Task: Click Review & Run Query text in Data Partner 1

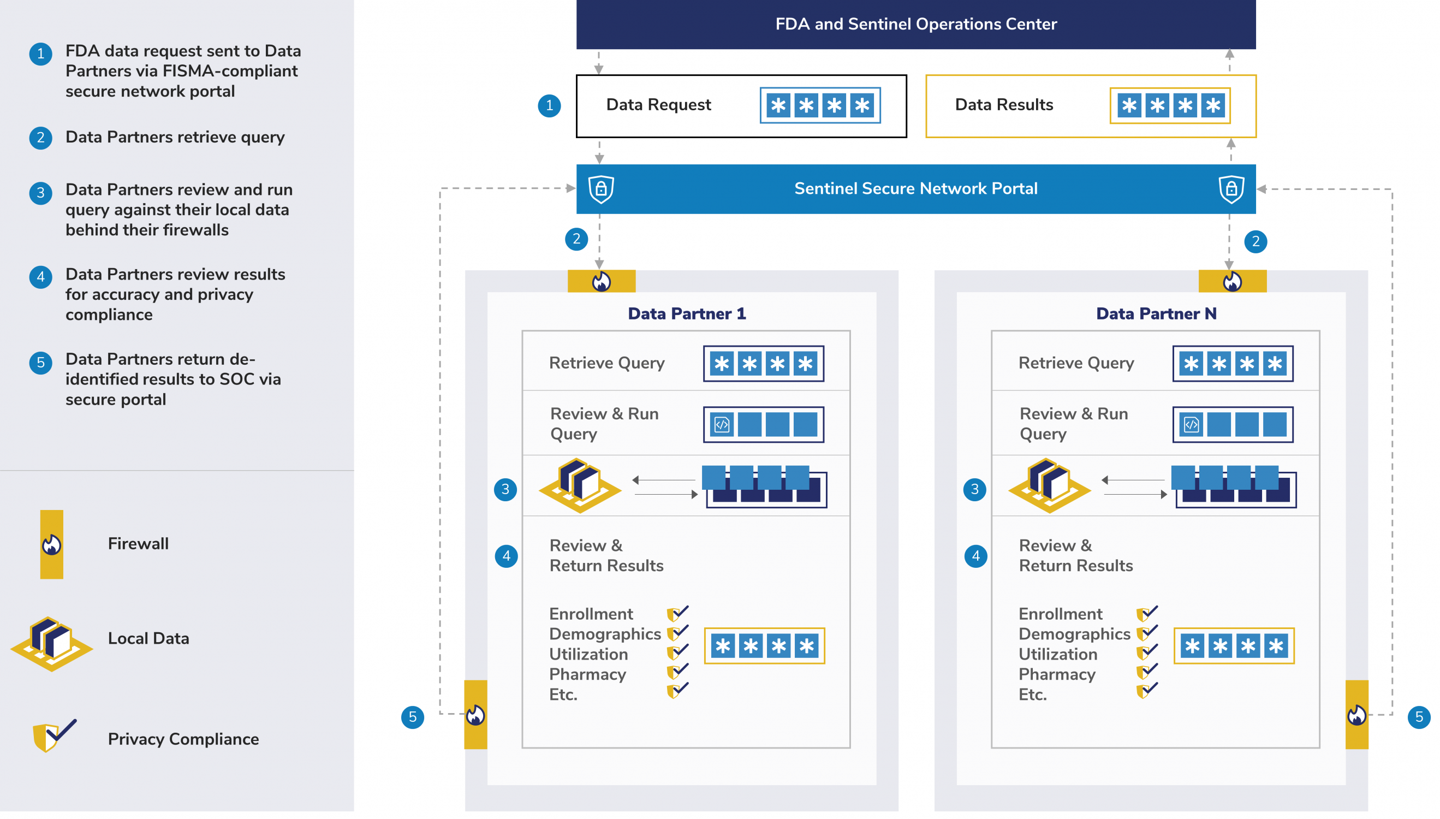Action: pos(604,424)
